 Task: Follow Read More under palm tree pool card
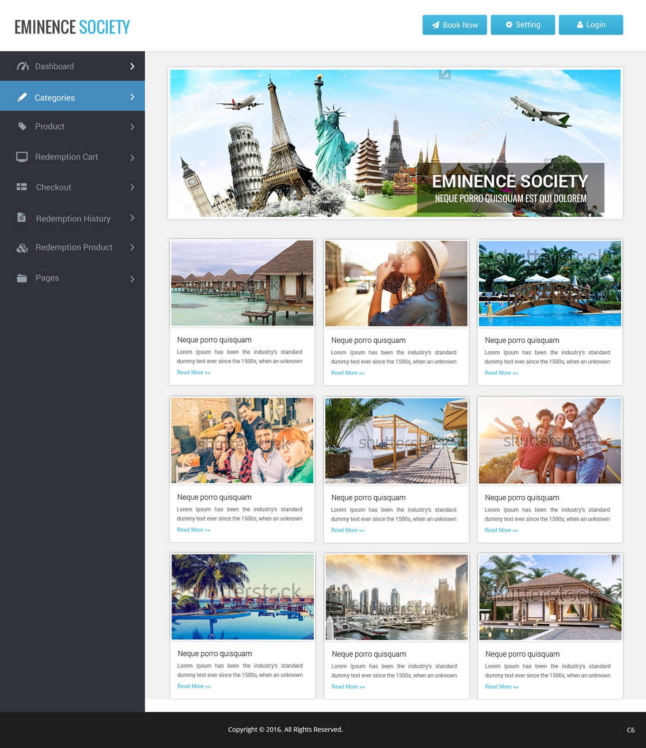coord(194,686)
